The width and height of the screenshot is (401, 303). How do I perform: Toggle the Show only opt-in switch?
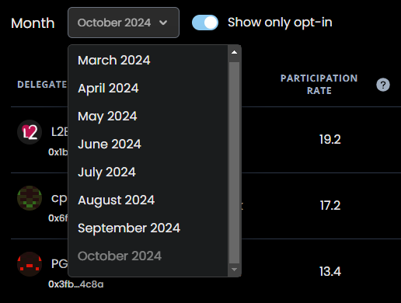coord(205,23)
